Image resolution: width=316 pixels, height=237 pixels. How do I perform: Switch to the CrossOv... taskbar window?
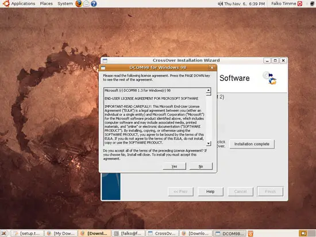tap(162, 234)
